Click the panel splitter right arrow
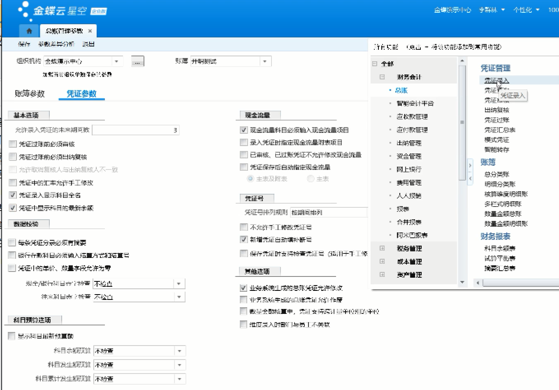The height and width of the screenshot is (390, 559). click(x=470, y=166)
